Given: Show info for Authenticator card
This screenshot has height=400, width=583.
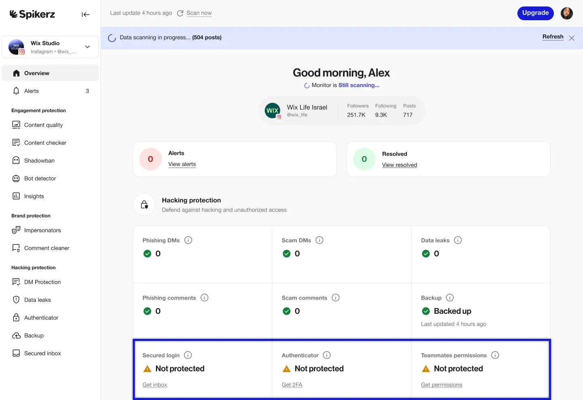Looking at the screenshot, I should click(327, 355).
